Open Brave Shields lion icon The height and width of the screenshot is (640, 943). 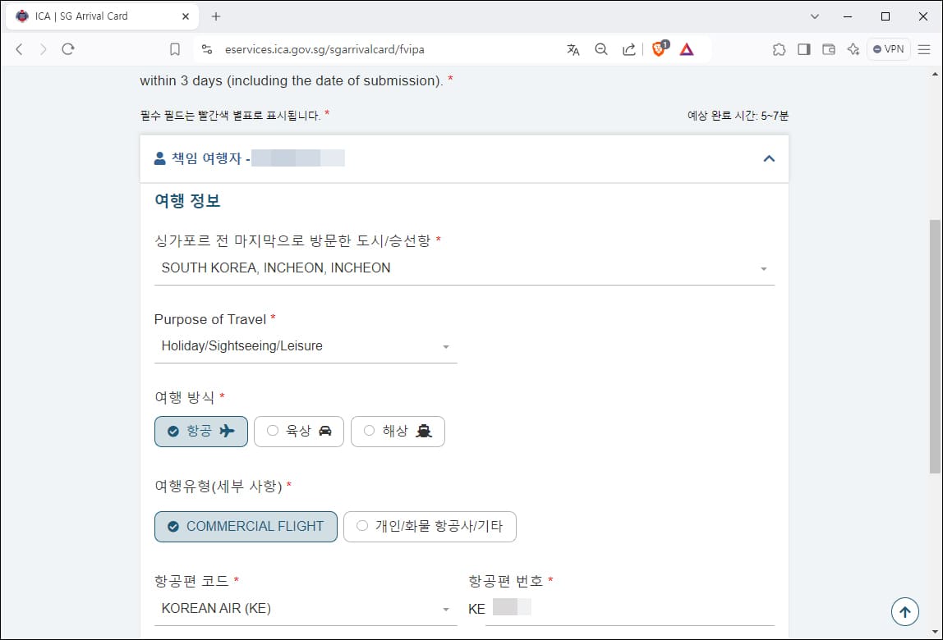tap(660, 48)
